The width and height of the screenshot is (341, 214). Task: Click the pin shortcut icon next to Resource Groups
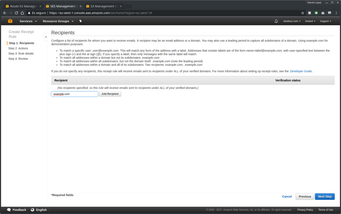click(81, 21)
